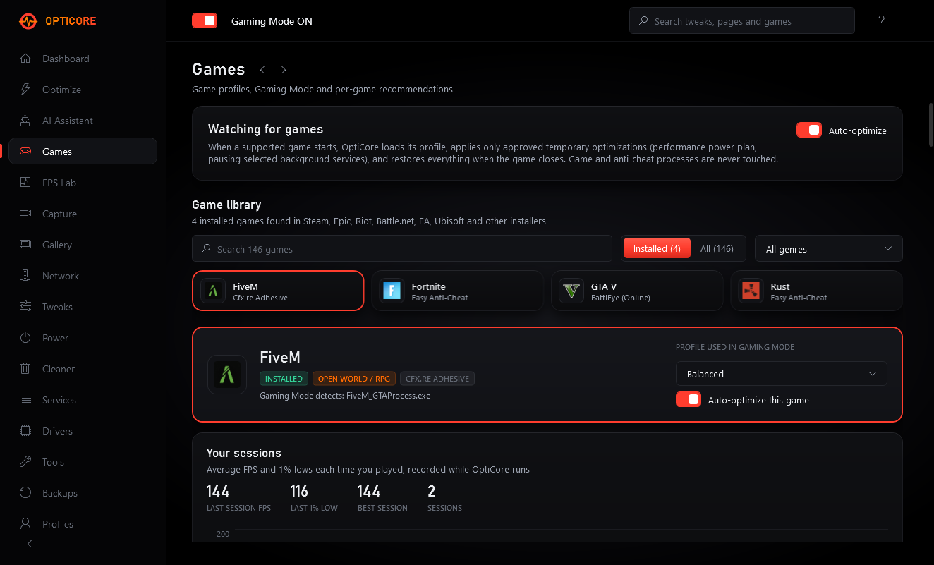The width and height of the screenshot is (934, 565).
Task: Click the Search 146 games field
Action: 402,249
